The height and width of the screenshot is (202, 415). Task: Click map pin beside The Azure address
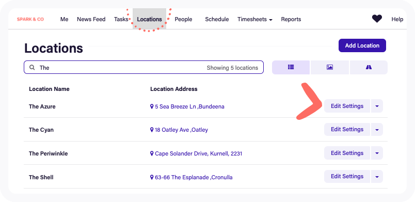pyautogui.click(x=152, y=106)
